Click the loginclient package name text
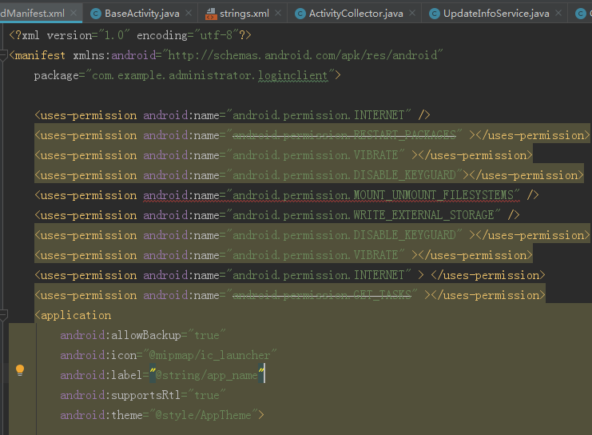Image resolution: width=592 pixels, height=435 pixels. point(292,76)
